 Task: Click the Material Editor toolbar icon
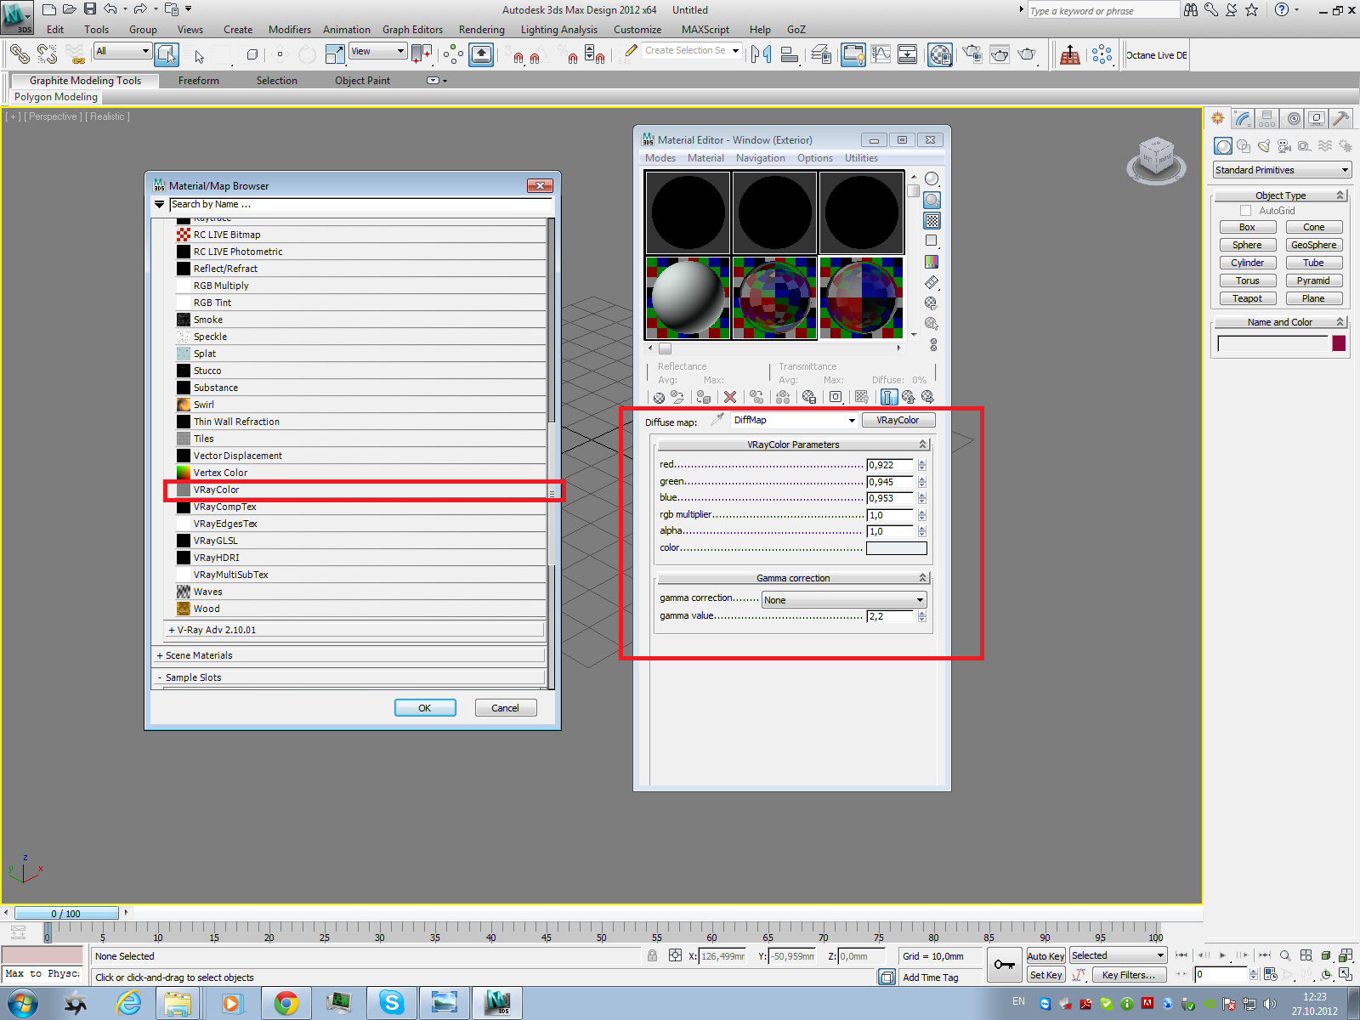pyautogui.click(x=939, y=55)
